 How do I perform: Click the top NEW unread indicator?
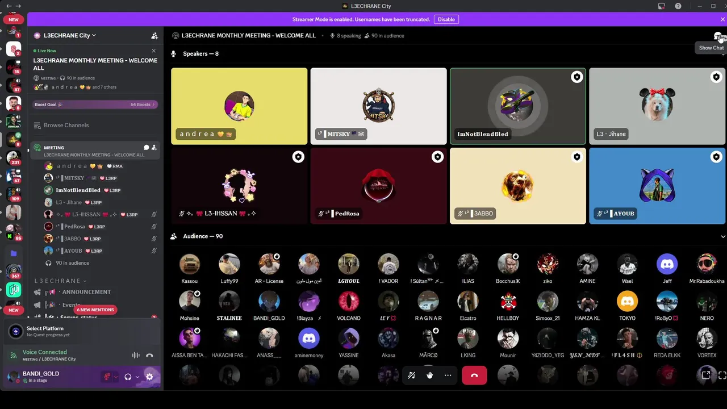tap(13, 19)
